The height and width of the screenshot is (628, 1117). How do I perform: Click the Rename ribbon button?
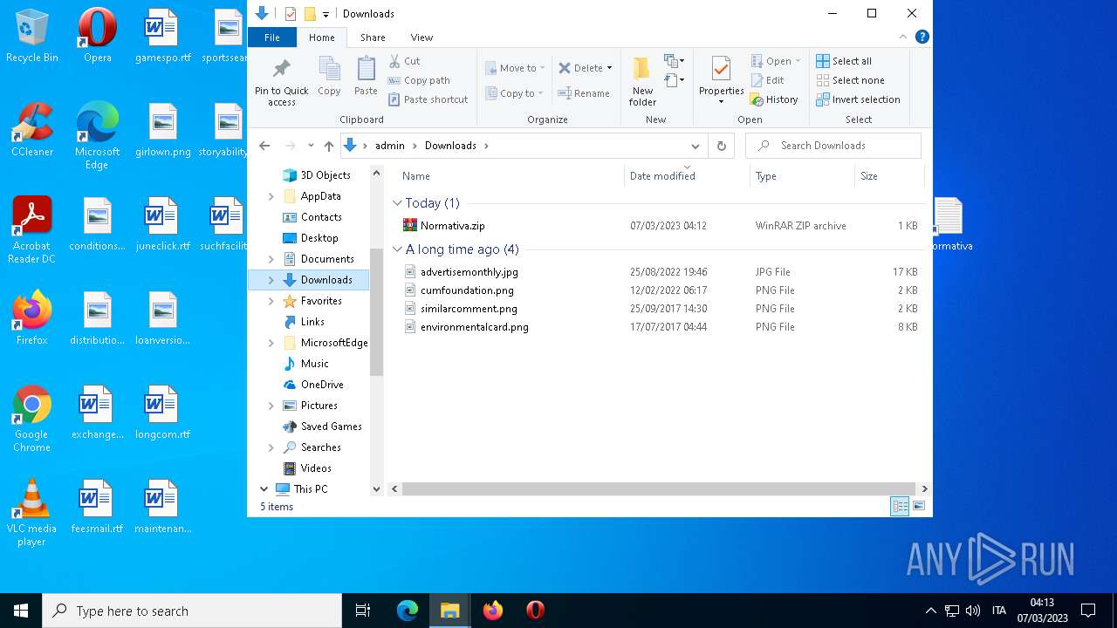[x=584, y=93]
